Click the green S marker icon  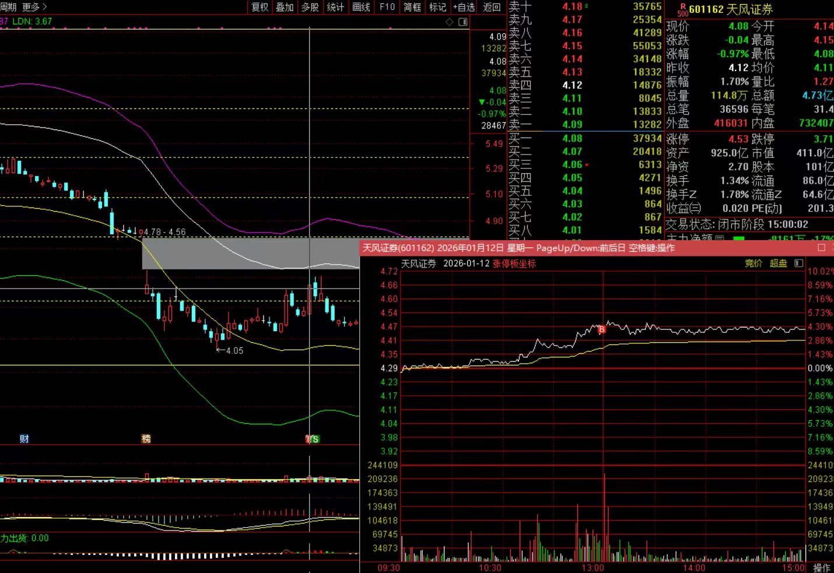315,439
